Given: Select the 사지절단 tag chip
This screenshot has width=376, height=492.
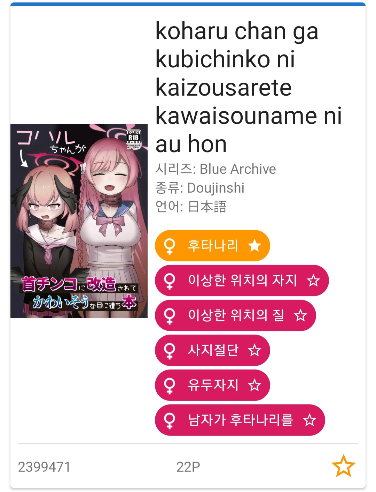Looking at the screenshot, I should (213, 350).
